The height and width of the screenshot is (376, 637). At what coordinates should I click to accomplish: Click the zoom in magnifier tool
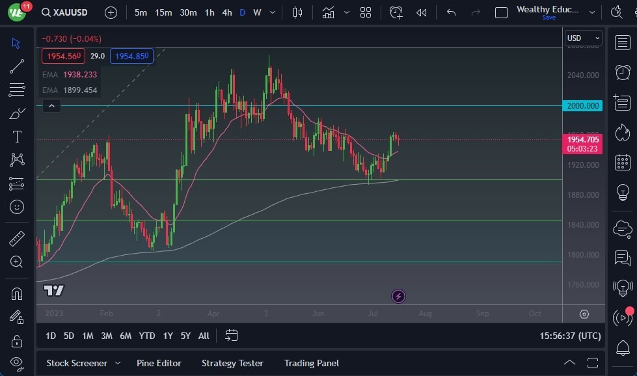pos(17,262)
